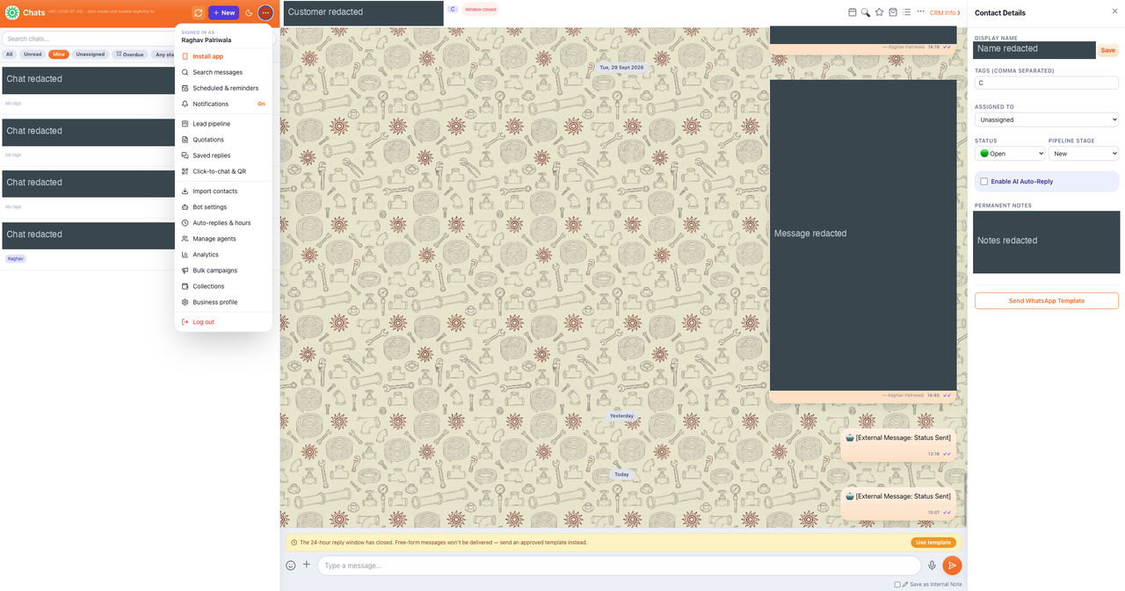Toggle dark mode with moon icon
This screenshot has height=591, width=1125.
tap(249, 12)
